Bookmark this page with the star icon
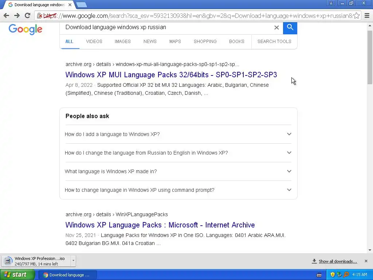Screen dimensions: 373x280 point(356,16)
